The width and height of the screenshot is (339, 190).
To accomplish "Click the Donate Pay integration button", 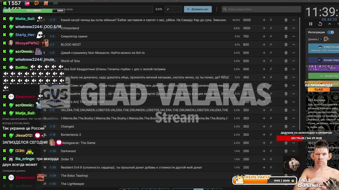I will pos(323,76).
